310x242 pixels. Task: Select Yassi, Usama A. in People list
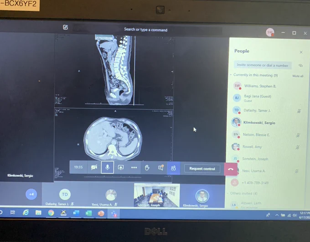tap(253, 171)
